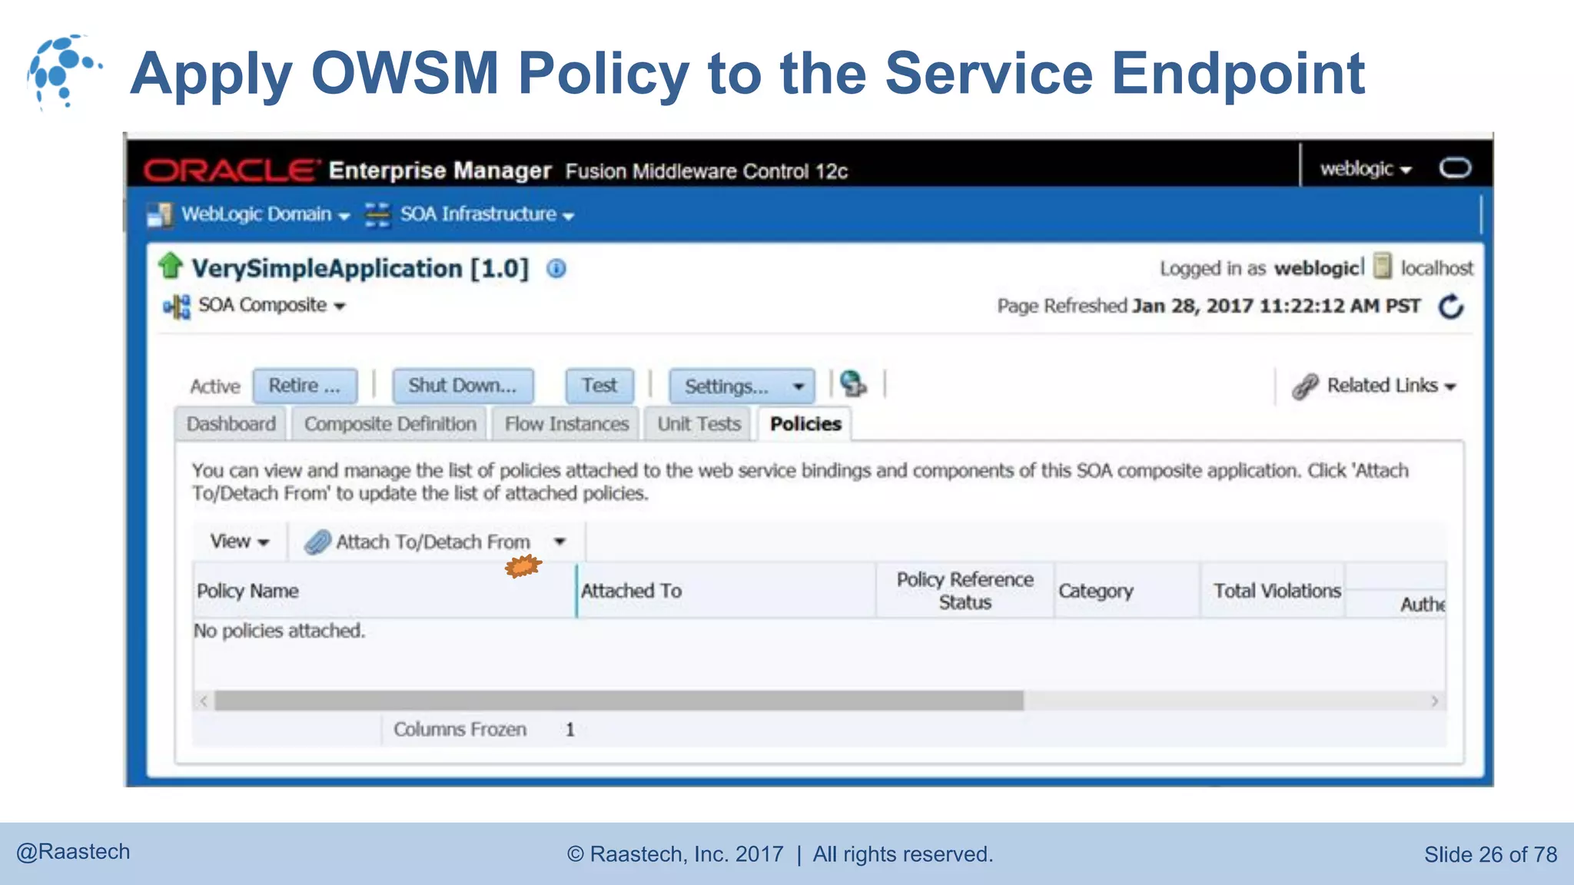Click the SOA Composite icon
The width and height of the screenshot is (1574, 885).
(177, 307)
